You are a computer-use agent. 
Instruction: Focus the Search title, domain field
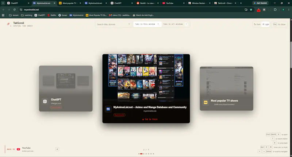coord(113,24)
